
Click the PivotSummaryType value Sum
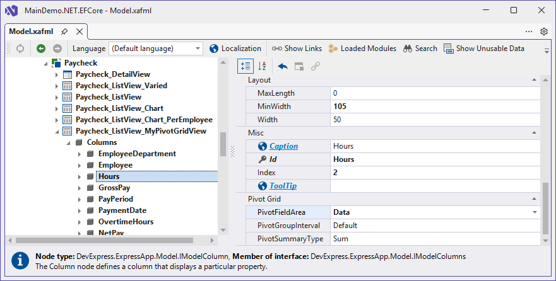coord(435,239)
